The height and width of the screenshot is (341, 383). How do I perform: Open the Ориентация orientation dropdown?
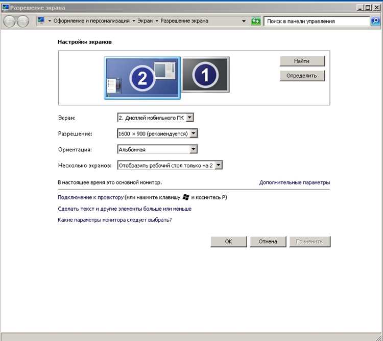157,149
